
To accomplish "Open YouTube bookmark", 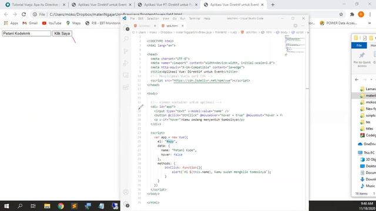I will [52, 23].
